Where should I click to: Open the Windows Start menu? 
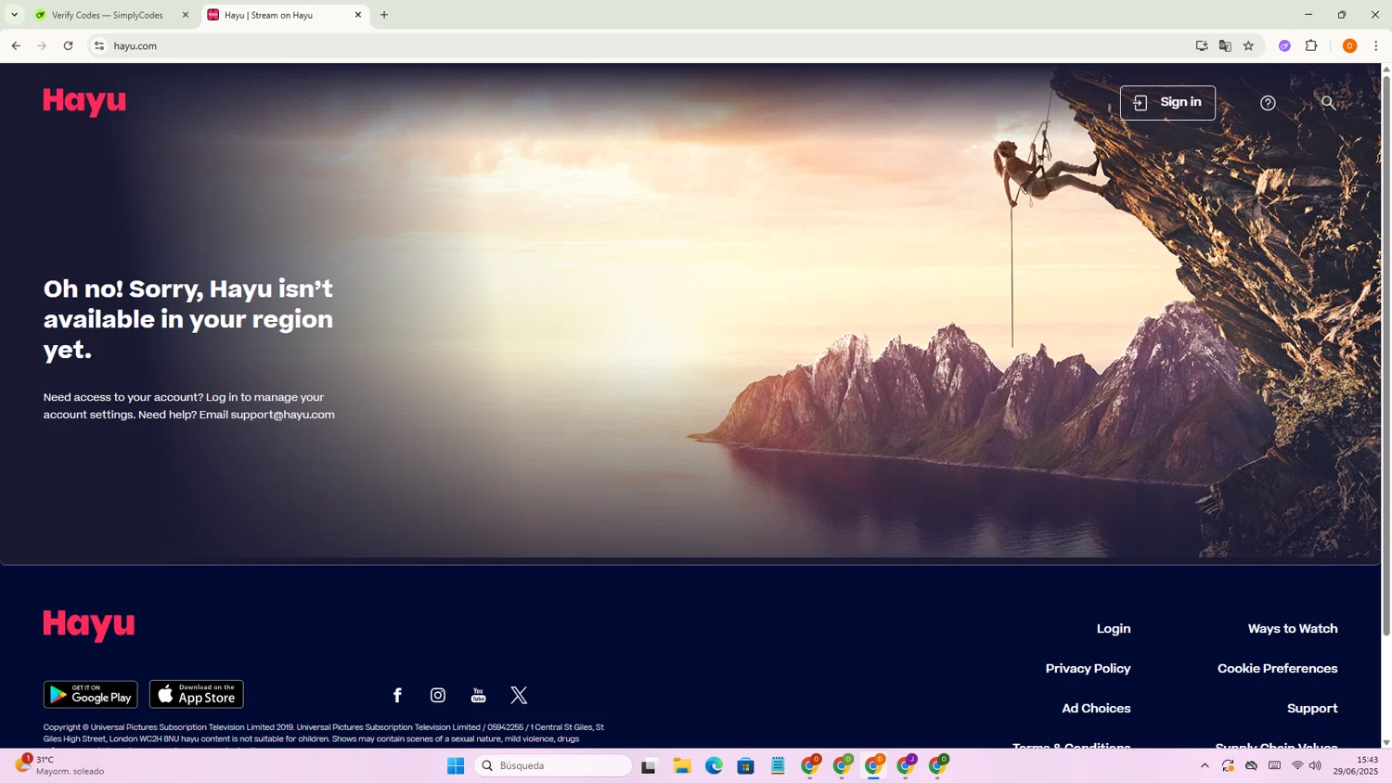tap(456, 765)
